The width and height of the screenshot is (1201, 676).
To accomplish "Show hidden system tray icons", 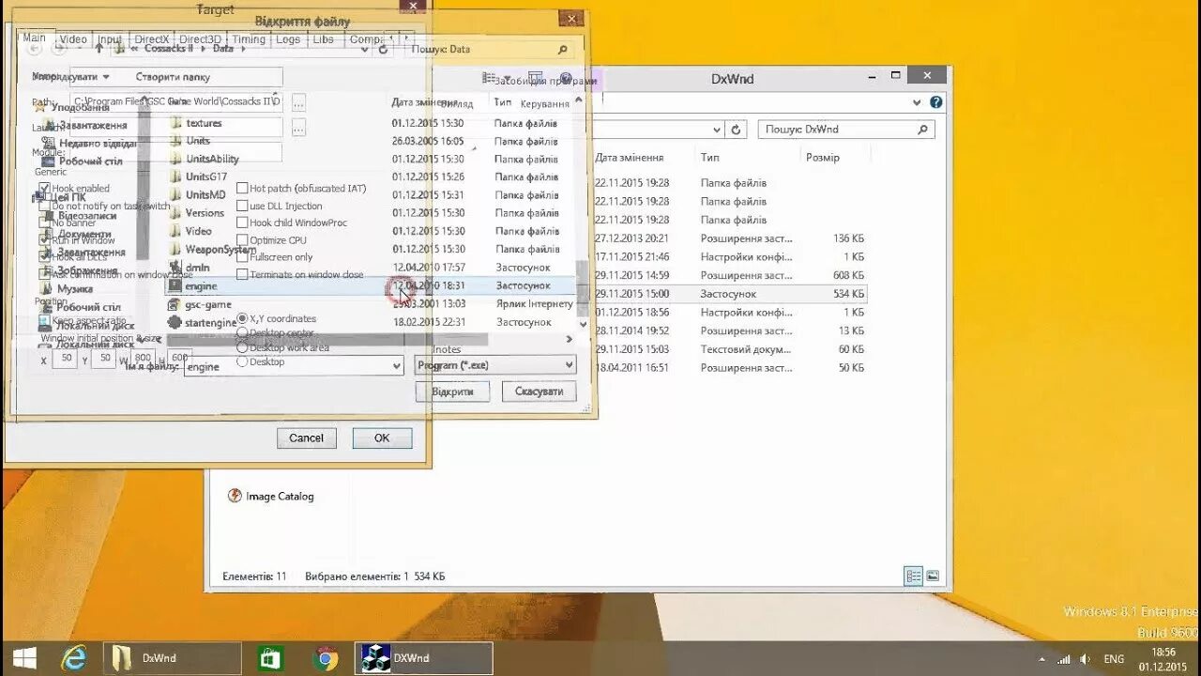I will click(1041, 659).
